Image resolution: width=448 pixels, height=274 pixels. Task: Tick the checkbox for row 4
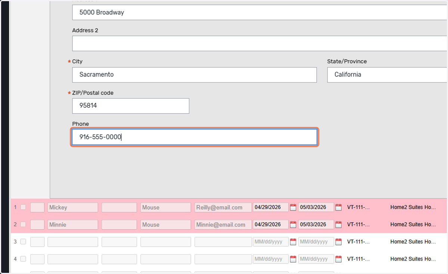point(23,258)
